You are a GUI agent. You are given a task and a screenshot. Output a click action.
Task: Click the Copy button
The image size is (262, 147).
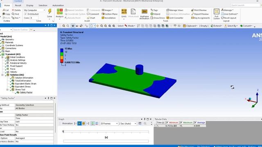(7, 14)
